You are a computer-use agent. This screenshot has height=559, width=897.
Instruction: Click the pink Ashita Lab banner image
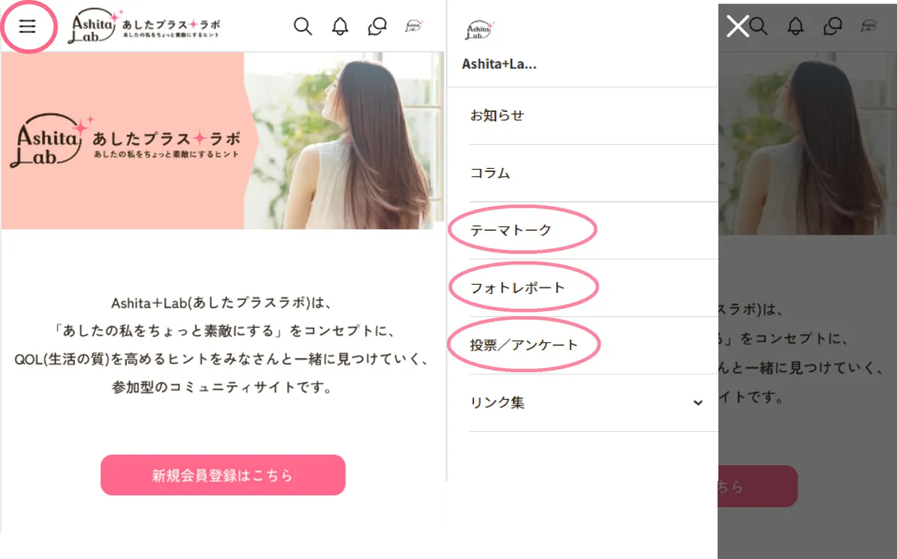223,140
